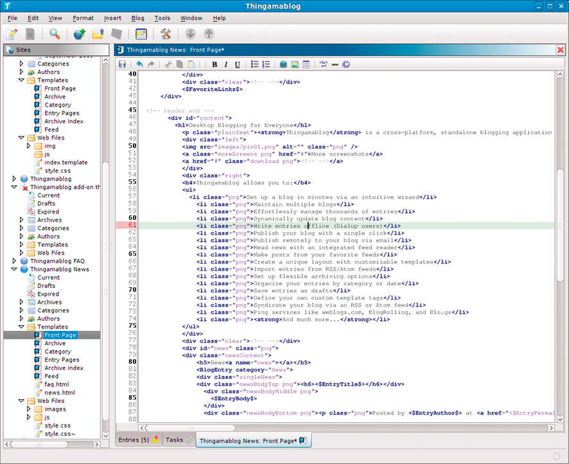
Task: Open the Format menu
Action: (83, 18)
